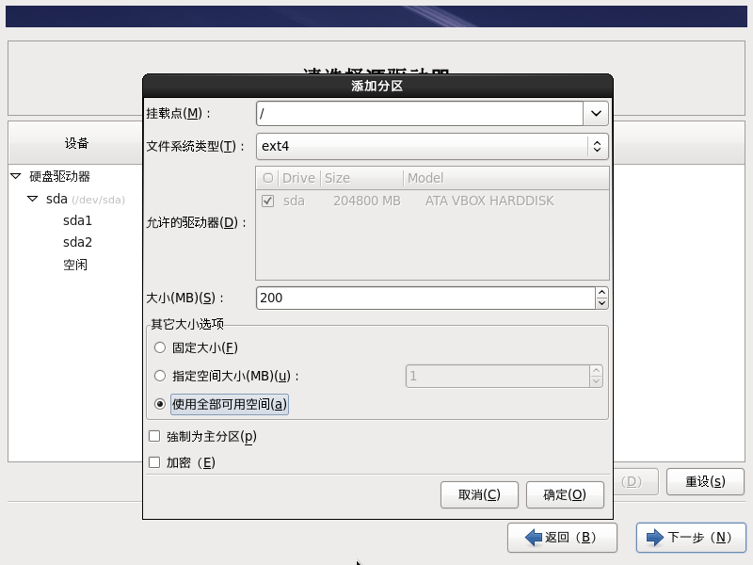Increase size with the up stepper arrow

pos(601,292)
